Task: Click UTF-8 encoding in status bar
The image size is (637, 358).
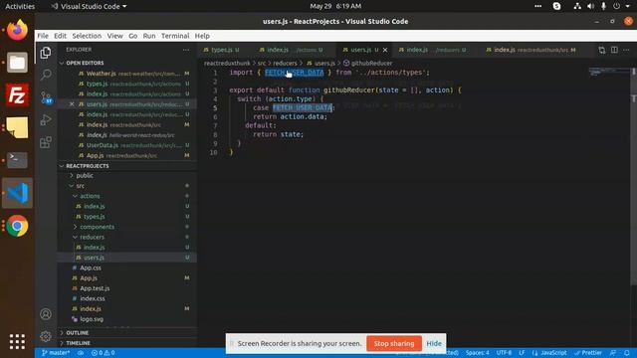Action: click(x=504, y=353)
